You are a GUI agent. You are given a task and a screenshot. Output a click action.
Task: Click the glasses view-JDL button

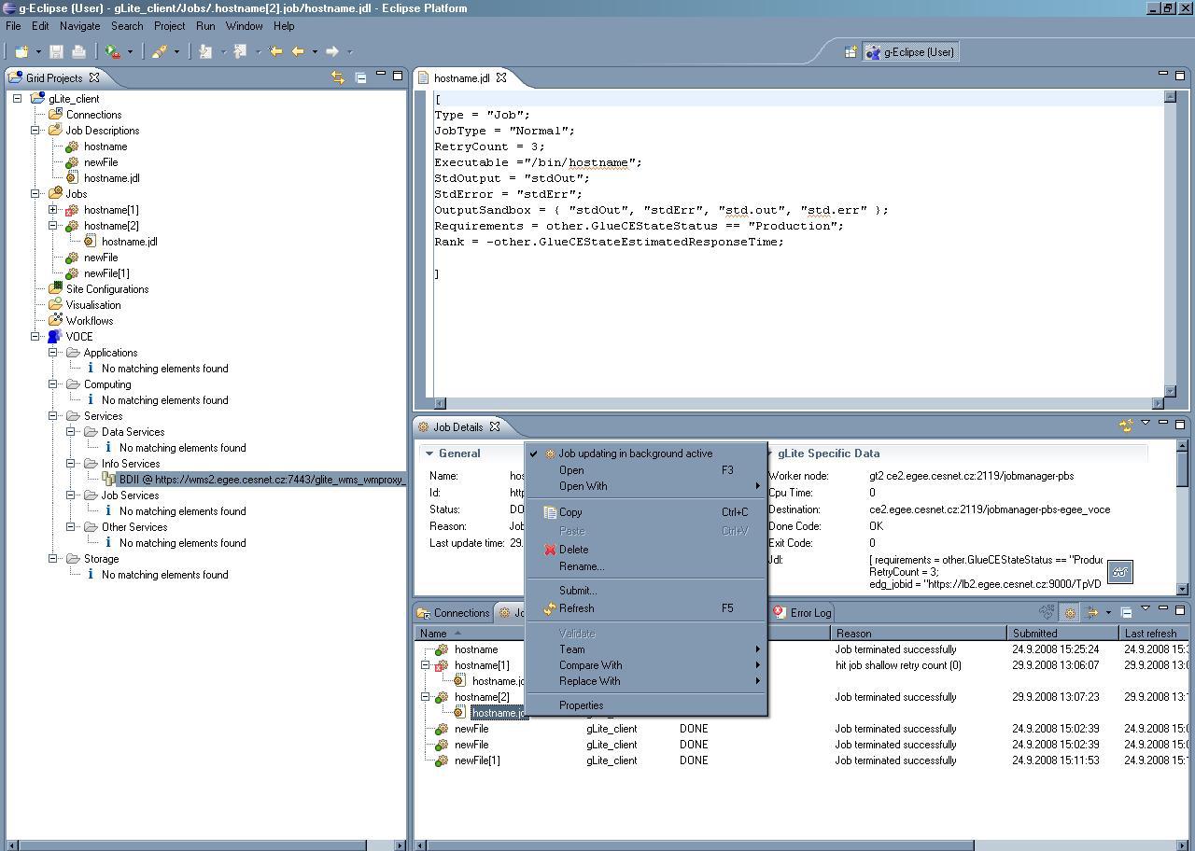click(x=1119, y=572)
